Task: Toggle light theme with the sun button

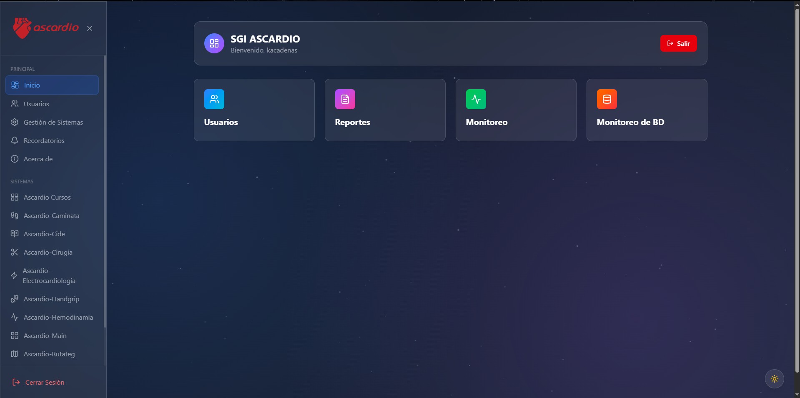Action: (x=774, y=379)
